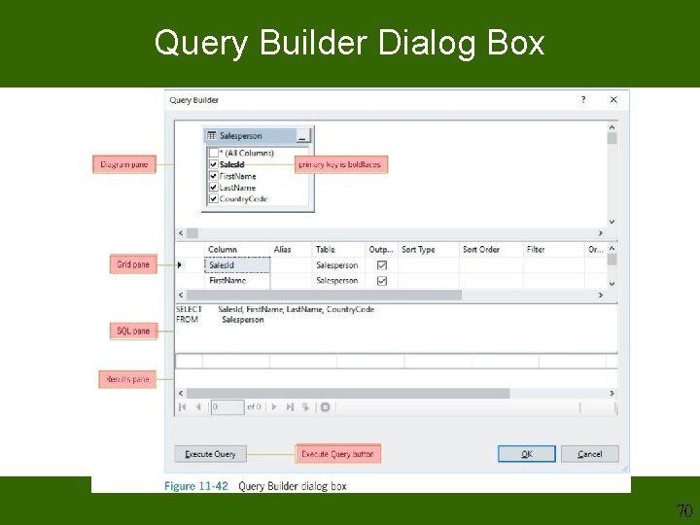Viewport: 700px width, 525px height.
Task: Click the grid pane horizontal scrollbar thumb
Action: (324, 296)
